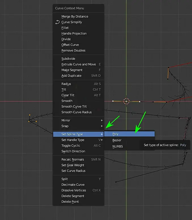
Task: Click Merge By Distance
Action: click(75, 16)
